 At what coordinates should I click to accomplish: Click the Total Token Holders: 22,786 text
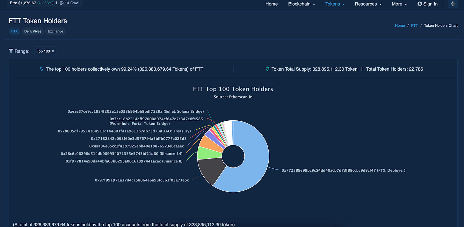coord(395,69)
